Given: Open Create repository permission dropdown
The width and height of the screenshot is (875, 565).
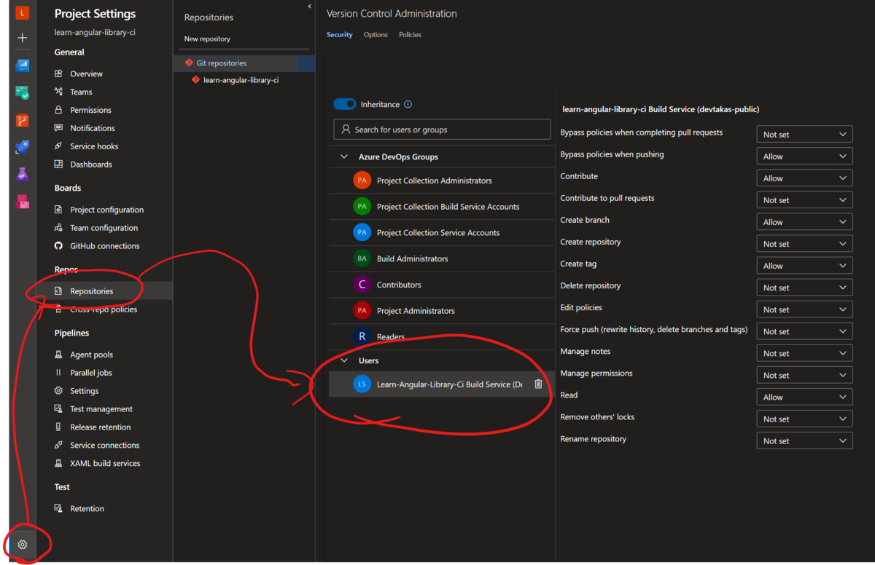Looking at the screenshot, I should [x=804, y=244].
